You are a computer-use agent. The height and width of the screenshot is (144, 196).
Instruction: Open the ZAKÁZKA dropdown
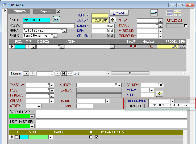[52, 85]
